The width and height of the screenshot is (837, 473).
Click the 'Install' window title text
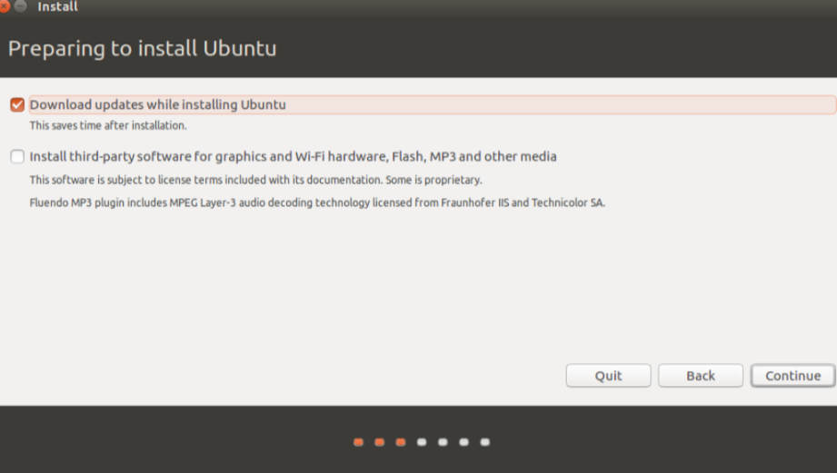(x=57, y=6)
